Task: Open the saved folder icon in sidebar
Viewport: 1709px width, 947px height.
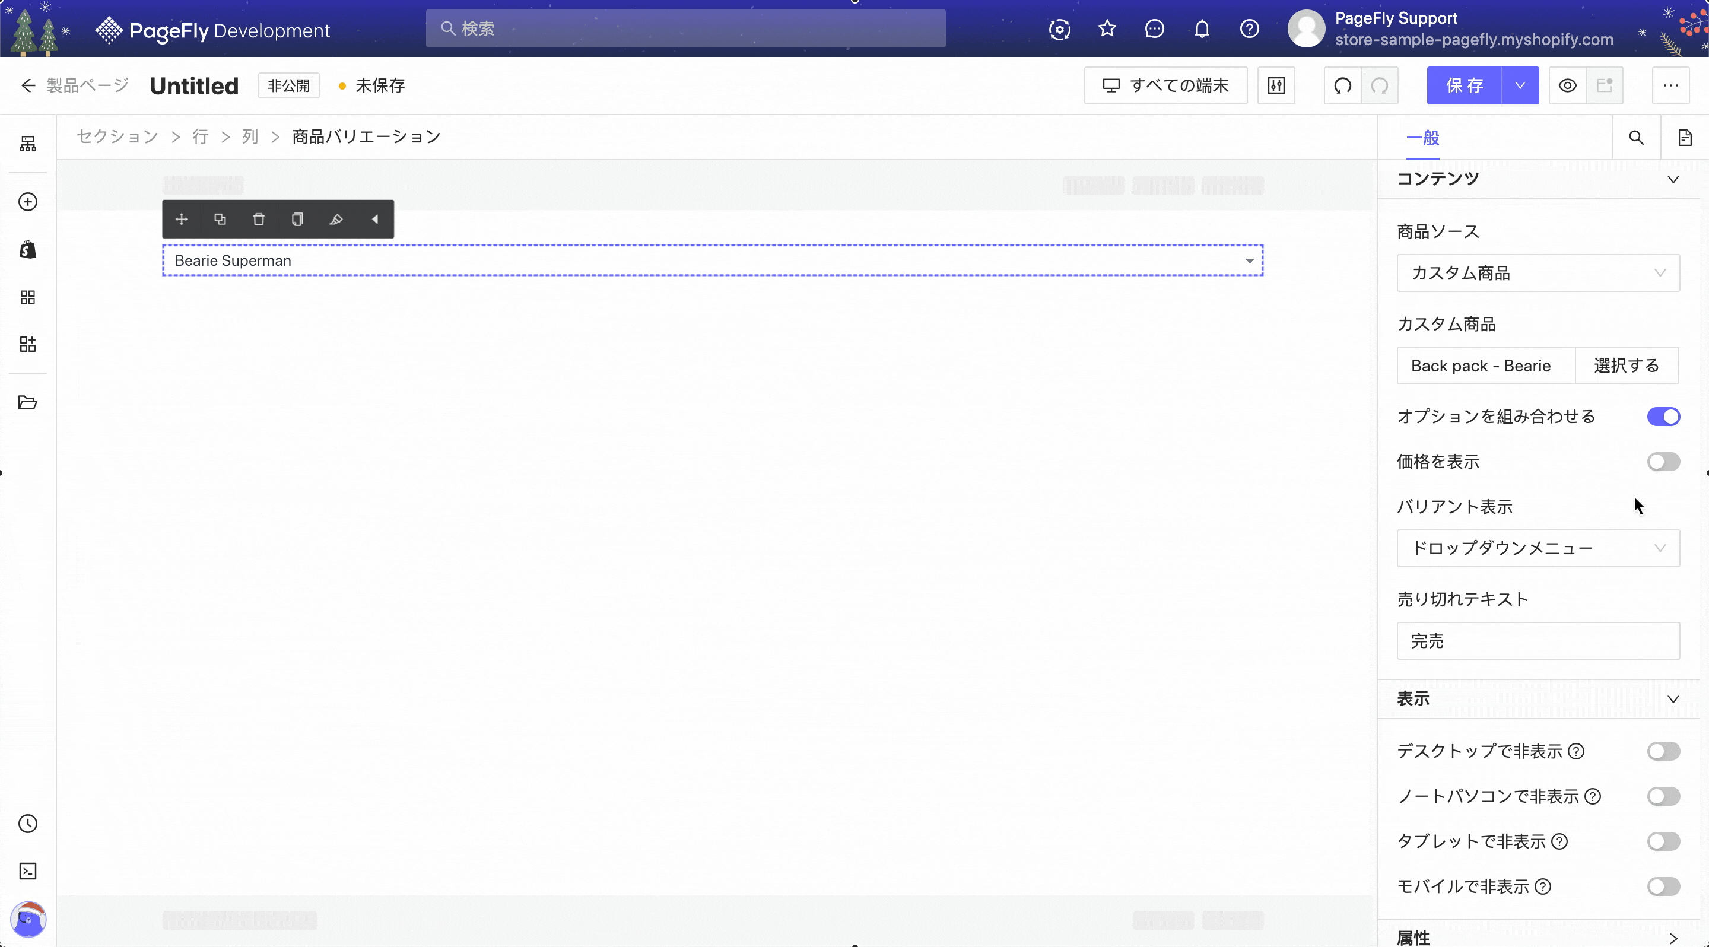Action: pyautogui.click(x=28, y=402)
